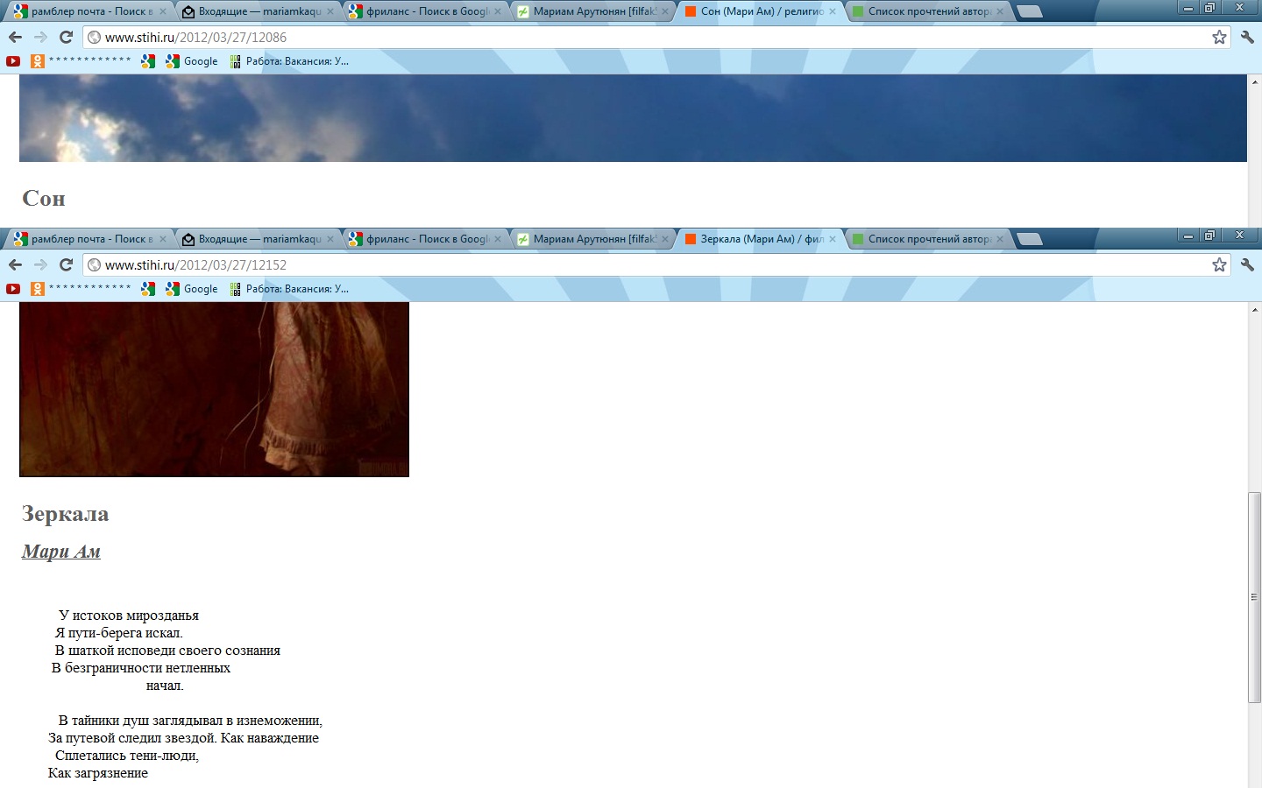Click scrollbar up arrow in lower window

coord(1254,309)
